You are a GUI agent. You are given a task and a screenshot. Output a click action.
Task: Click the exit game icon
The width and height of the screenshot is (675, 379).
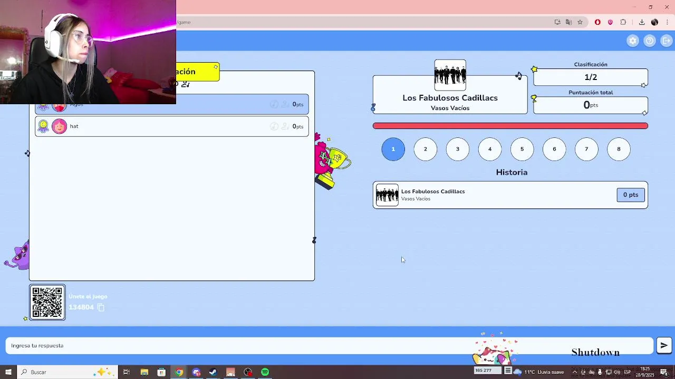(667, 41)
